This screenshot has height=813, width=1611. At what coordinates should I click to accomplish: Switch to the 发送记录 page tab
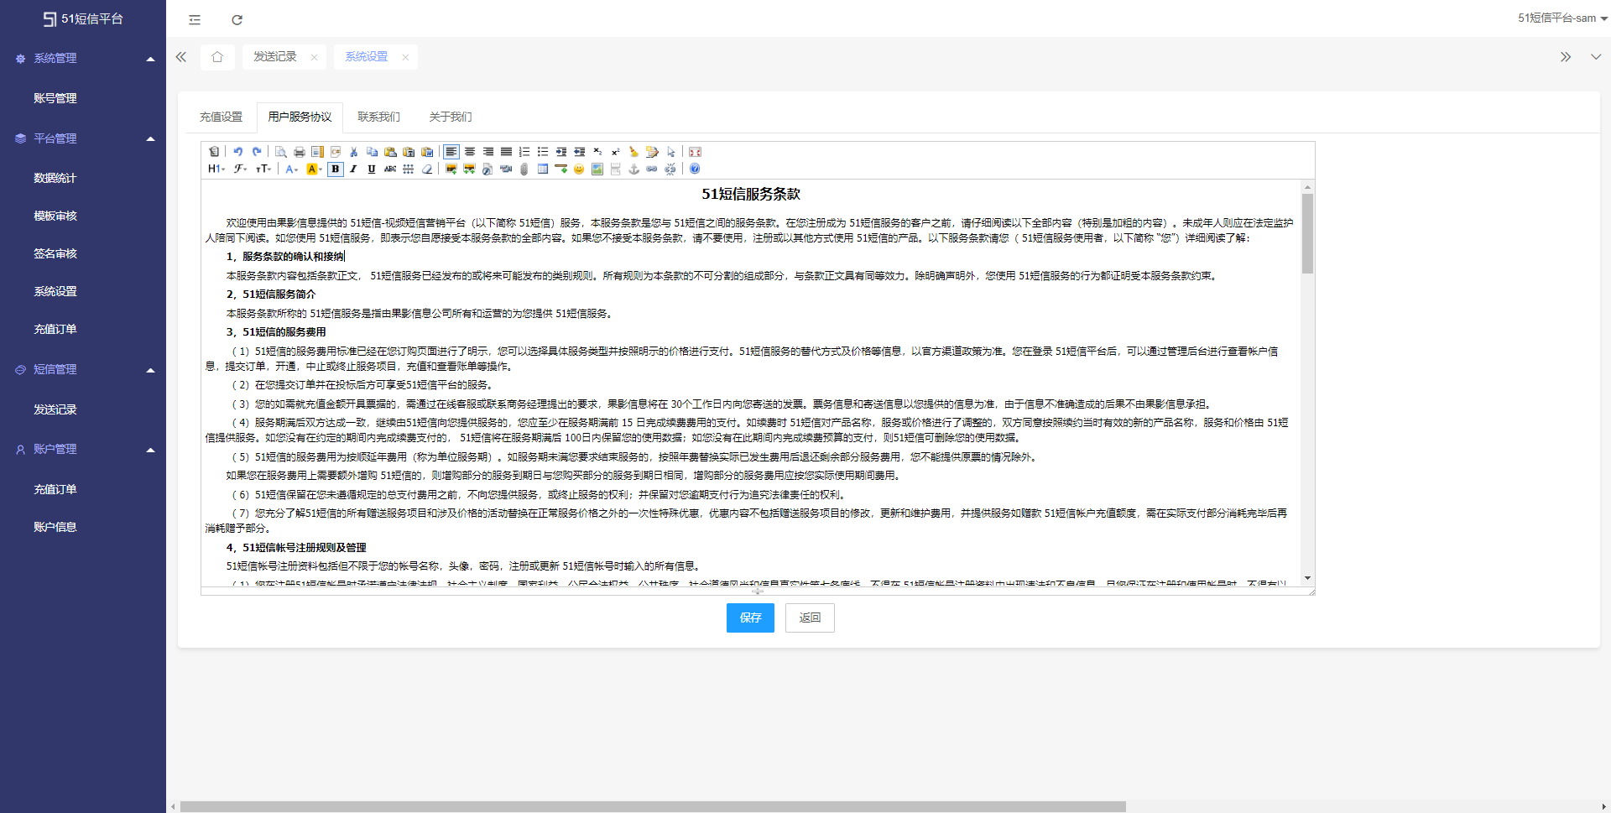point(275,57)
